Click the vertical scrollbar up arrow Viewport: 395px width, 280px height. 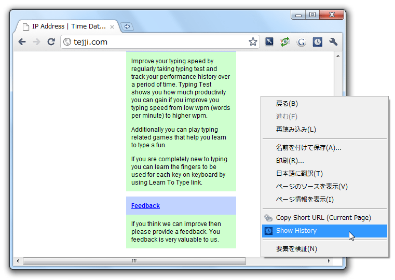click(x=338, y=56)
